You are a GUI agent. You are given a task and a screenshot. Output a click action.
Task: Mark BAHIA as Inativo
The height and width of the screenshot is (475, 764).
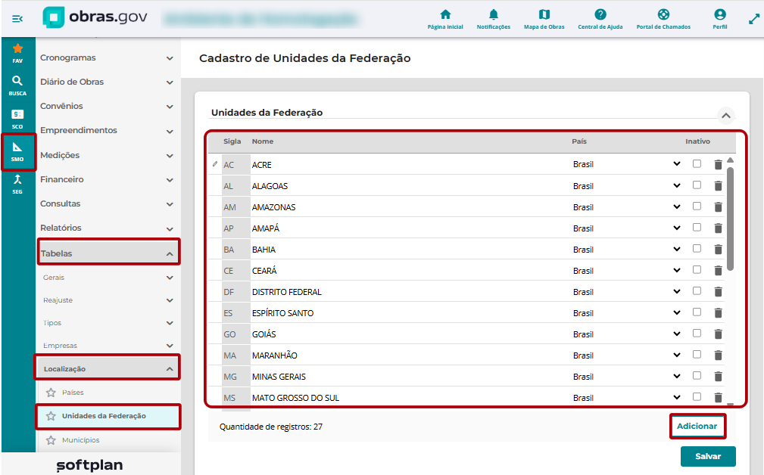pos(697,248)
